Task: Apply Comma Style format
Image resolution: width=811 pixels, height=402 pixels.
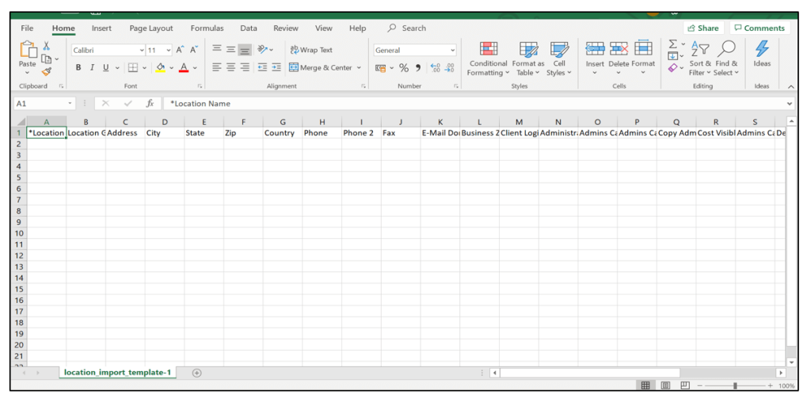Action: 418,68
